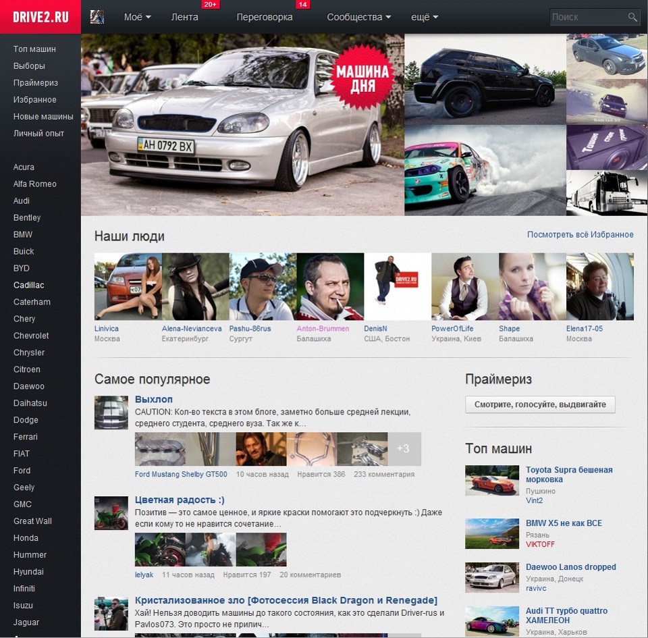Open the Выхлоп post title
This screenshot has height=638, width=648.
(154, 400)
